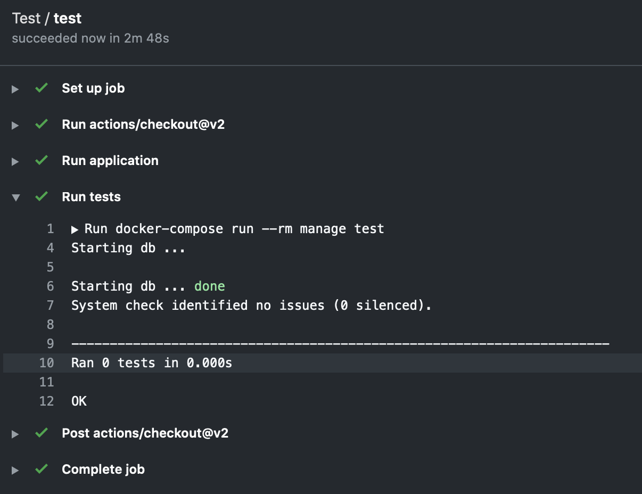Click the Run tests step title

point(91,197)
